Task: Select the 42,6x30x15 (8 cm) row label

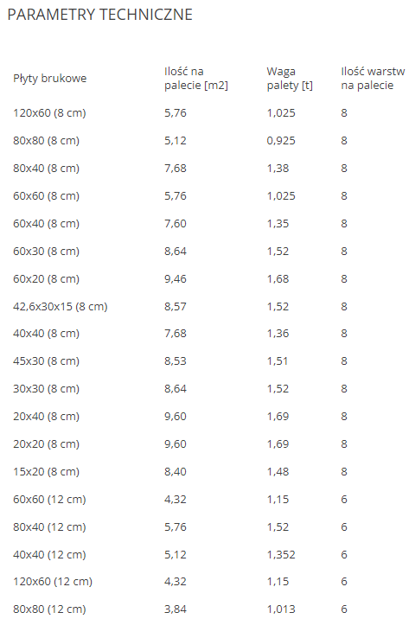Action: point(61,306)
